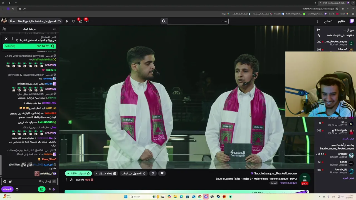Open the inbox icon with badge 9
This screenshot has width=356, height=200.
80,21
